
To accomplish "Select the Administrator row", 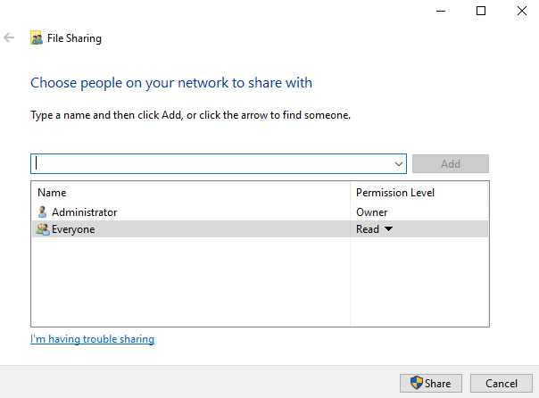I will [178, 212].
